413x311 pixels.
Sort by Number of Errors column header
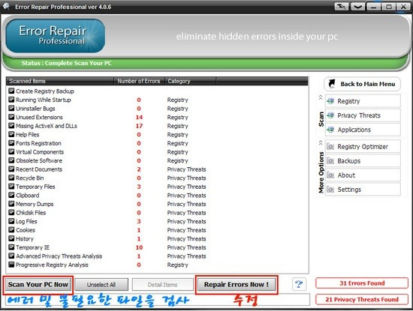click(x=139, y=81)
